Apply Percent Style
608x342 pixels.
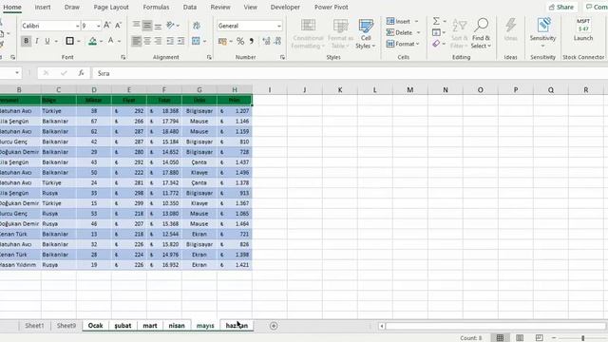[x=240, y=41]
